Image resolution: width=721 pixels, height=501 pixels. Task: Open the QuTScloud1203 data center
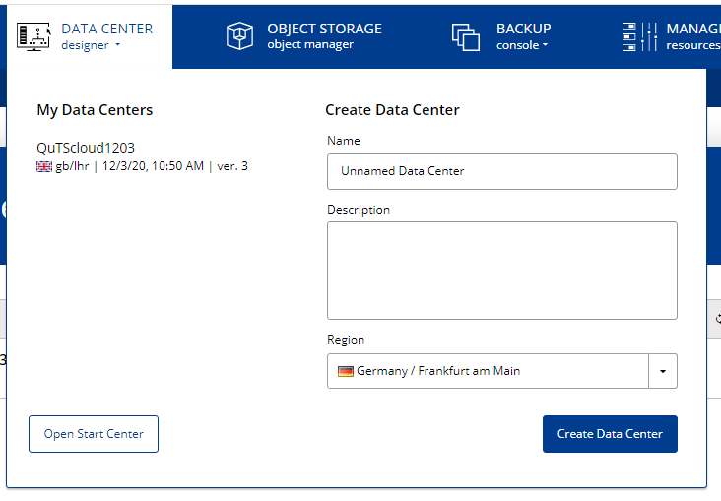tap(86, 148)
